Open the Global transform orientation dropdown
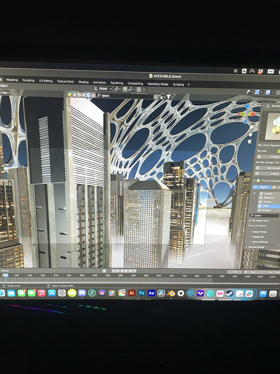 tap(103, 89)
